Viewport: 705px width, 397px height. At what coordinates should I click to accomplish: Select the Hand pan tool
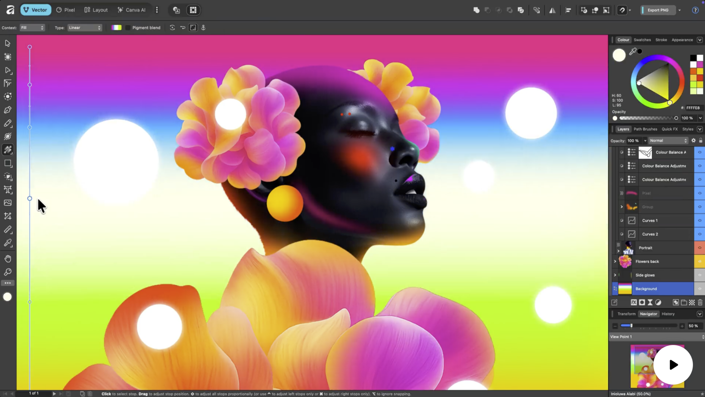[x=8, y=259]
